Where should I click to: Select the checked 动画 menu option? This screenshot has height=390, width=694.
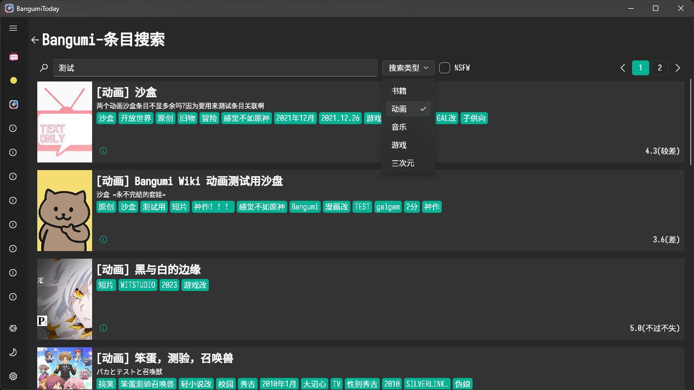(x=408, y=109)
